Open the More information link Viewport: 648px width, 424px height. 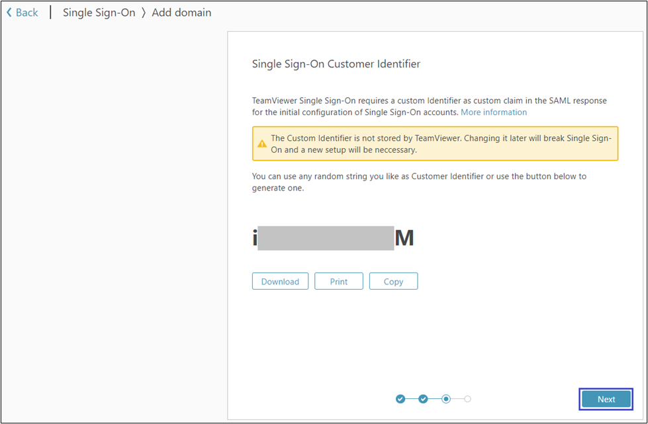[493, 112]
